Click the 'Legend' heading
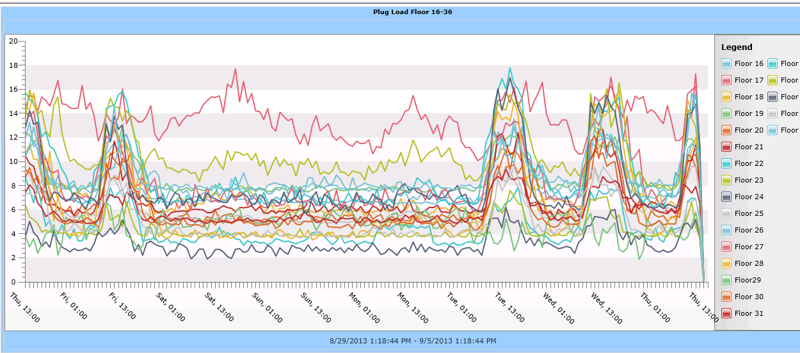The height and width of the screenshot is (353, 800). click(x=737, y=47)
